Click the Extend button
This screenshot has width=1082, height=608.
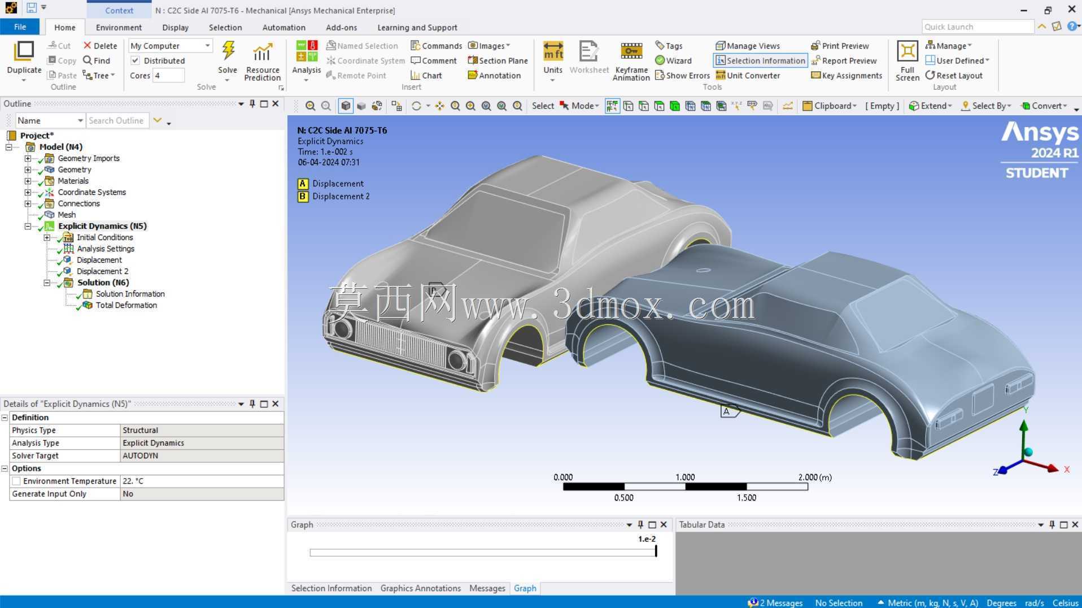[930, 106]
